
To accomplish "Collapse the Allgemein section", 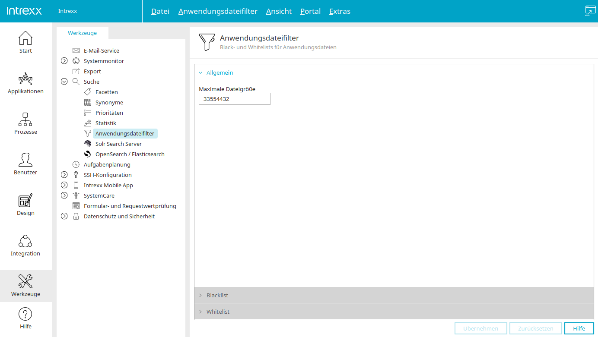I will coord(219,72).
